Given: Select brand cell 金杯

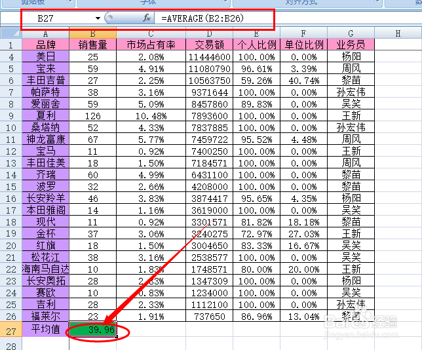Looking at the screenshot, I should point(45,234).
